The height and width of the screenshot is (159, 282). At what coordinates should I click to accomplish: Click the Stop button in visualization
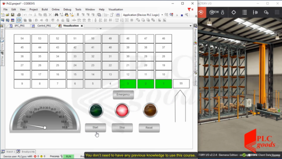122,128
